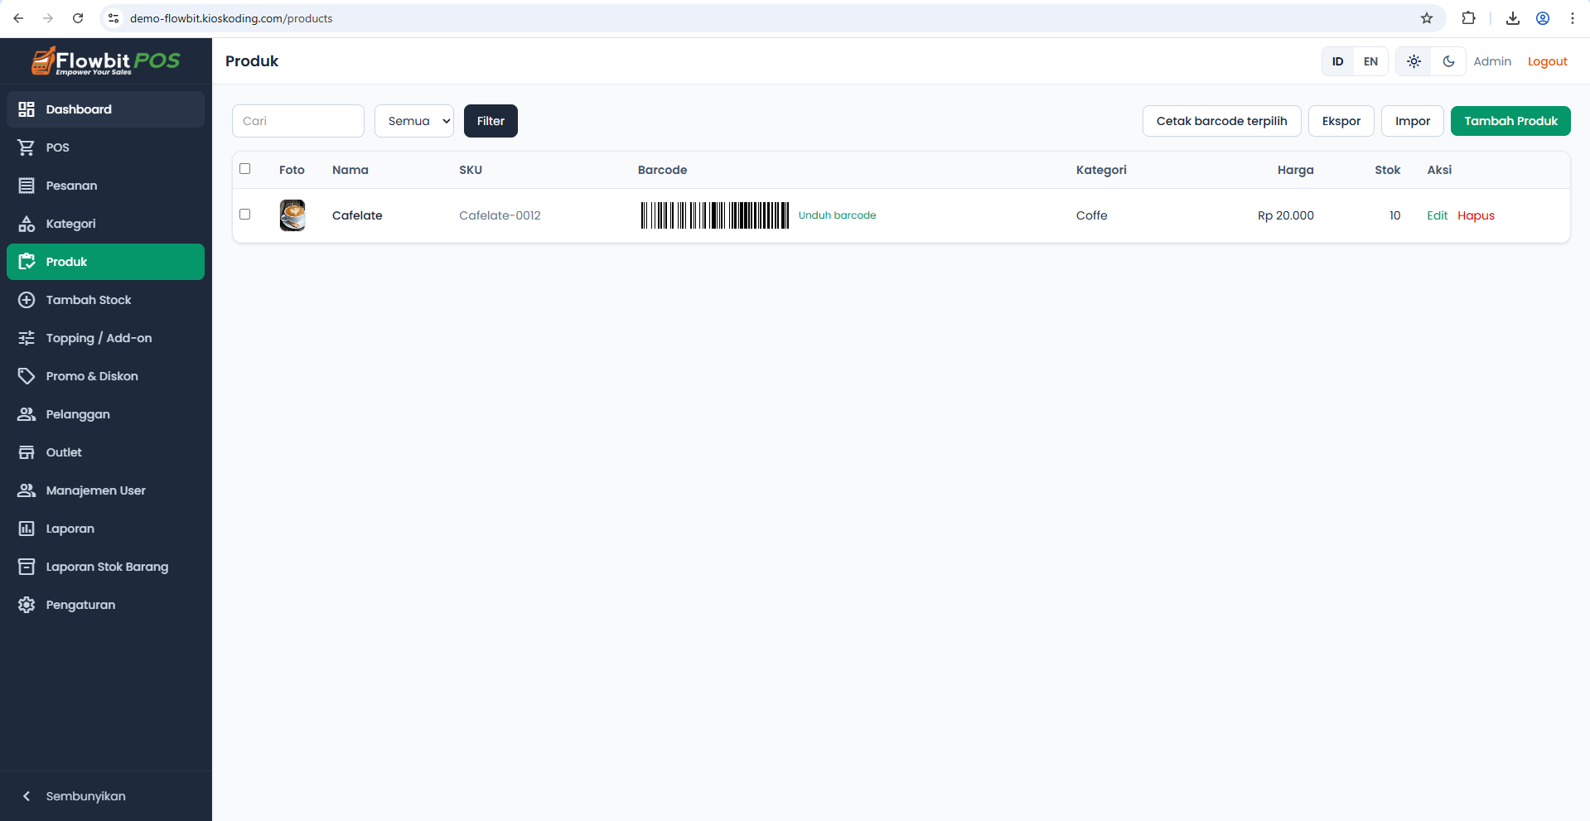
Task: Download barcode via Unduh barcode link
Action: [837, 215]
